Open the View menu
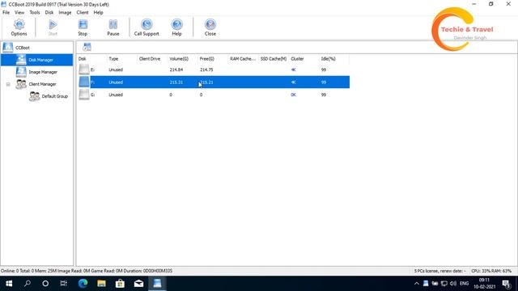Screen dimensions: 518x291 point(19,13)
